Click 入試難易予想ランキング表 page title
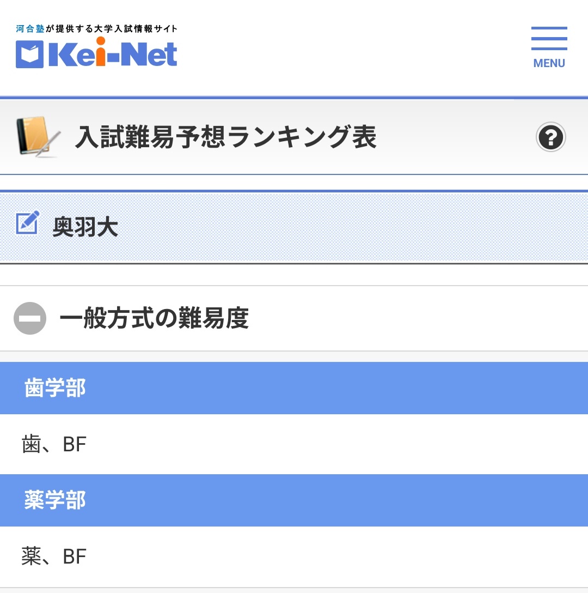Image resolution: width=588 pixels, height=593 pixels. coord(225,136)
